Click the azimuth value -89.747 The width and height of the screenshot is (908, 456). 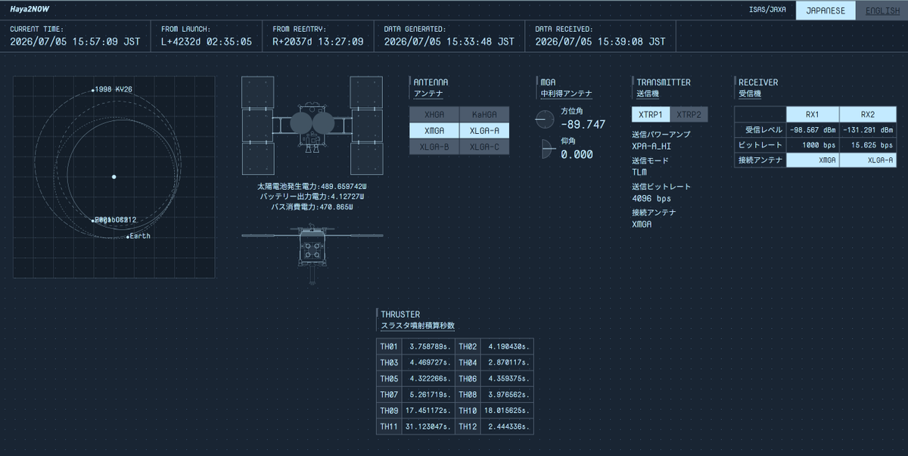click(583, 125)
